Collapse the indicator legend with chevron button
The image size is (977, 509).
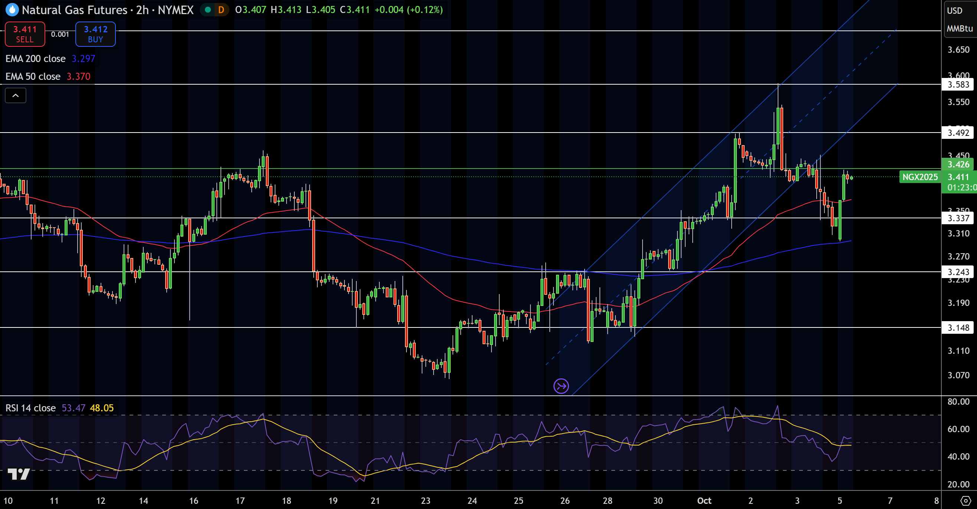(x=16, y=95)
